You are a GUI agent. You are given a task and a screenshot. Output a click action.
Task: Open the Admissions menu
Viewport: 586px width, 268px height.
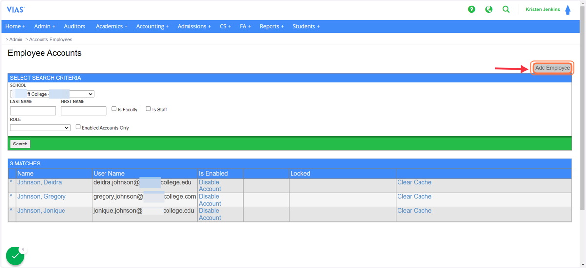click(x=194, y=26)
